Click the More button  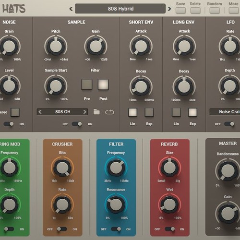[x=234, y=11]
